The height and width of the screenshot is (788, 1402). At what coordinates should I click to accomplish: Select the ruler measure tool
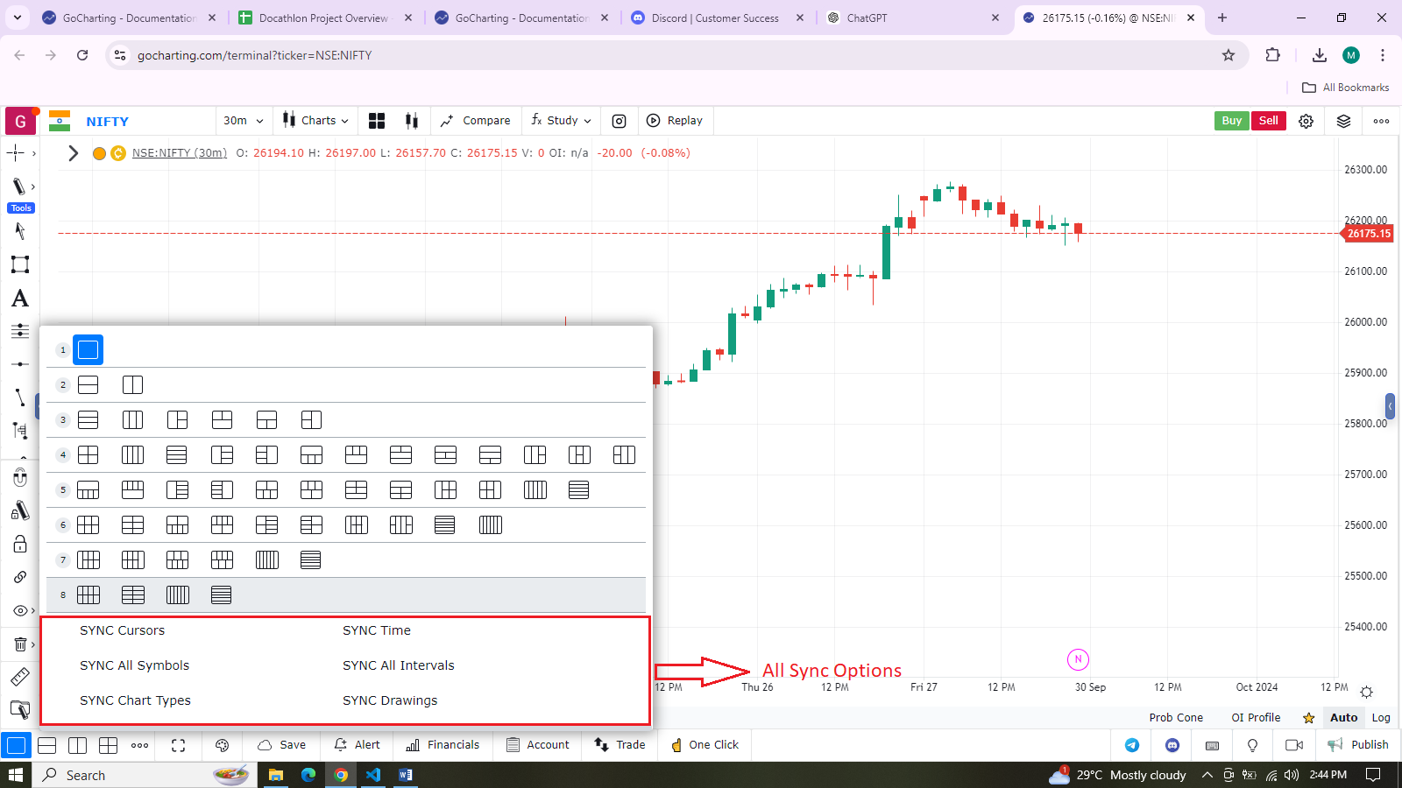coord(19,677)
